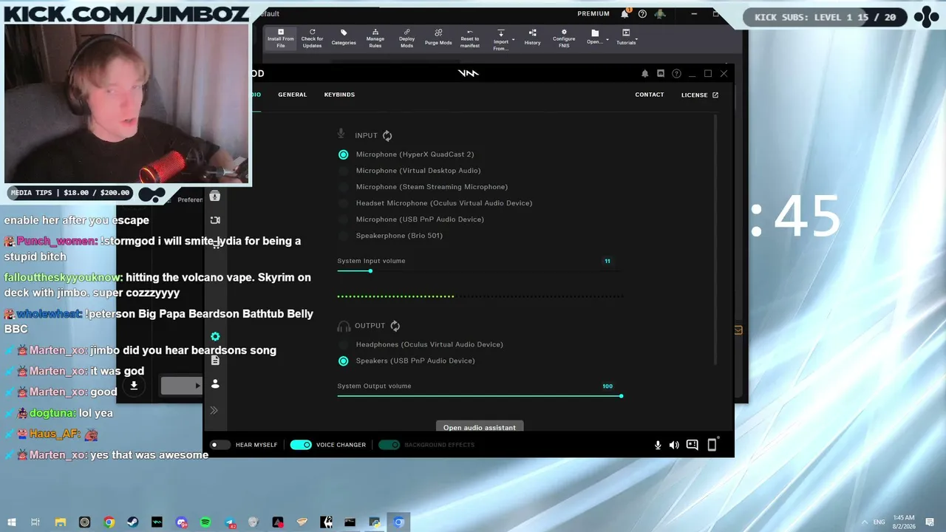Select Speakerphone (Brio 501) input
The height and width of the screenshot is (532, 946).
[x=390, y=236]
